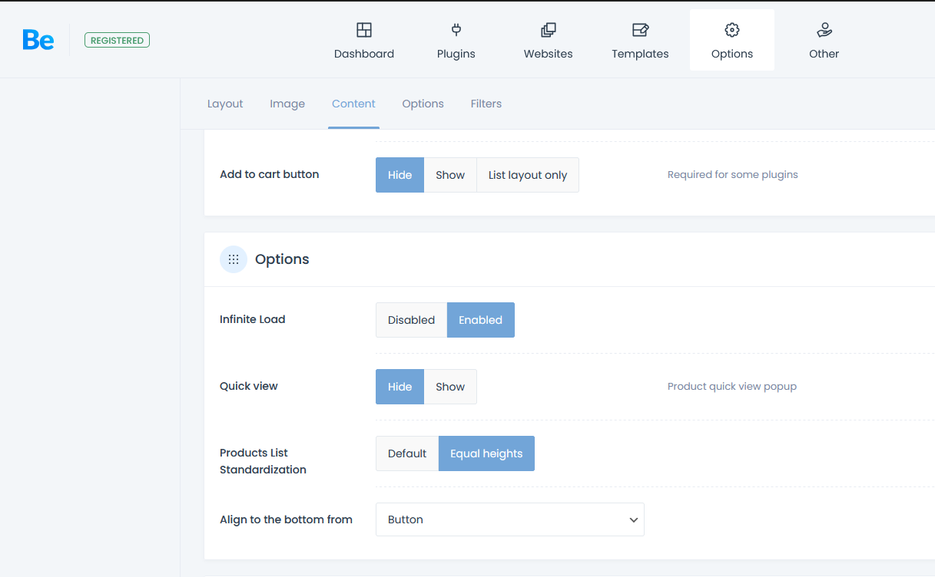Select Equal heights option

pos(486,453)
